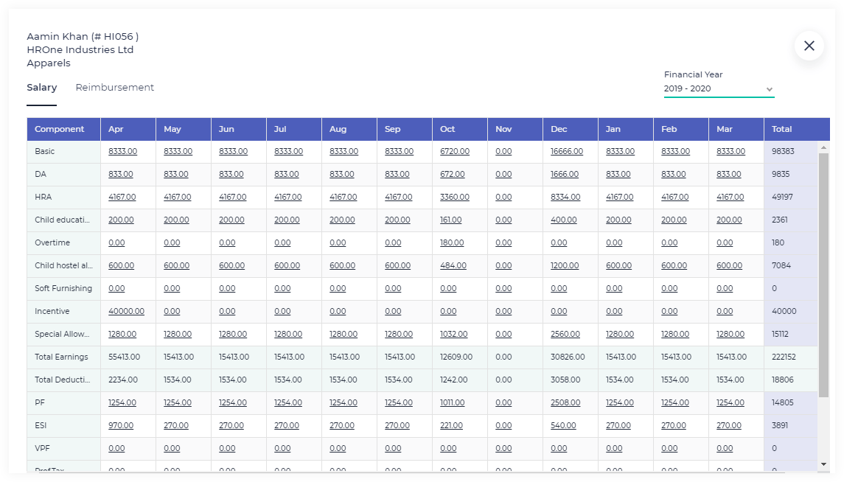Open DA amount 672.00 for Oct
This screenshot has height=482, width=844.
[452, 174]
